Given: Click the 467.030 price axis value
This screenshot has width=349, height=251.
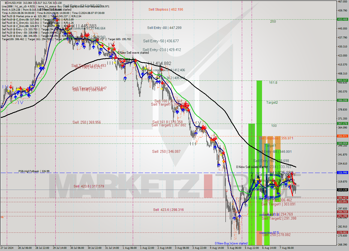Looking at the screenshot, I should coord(342,2).
